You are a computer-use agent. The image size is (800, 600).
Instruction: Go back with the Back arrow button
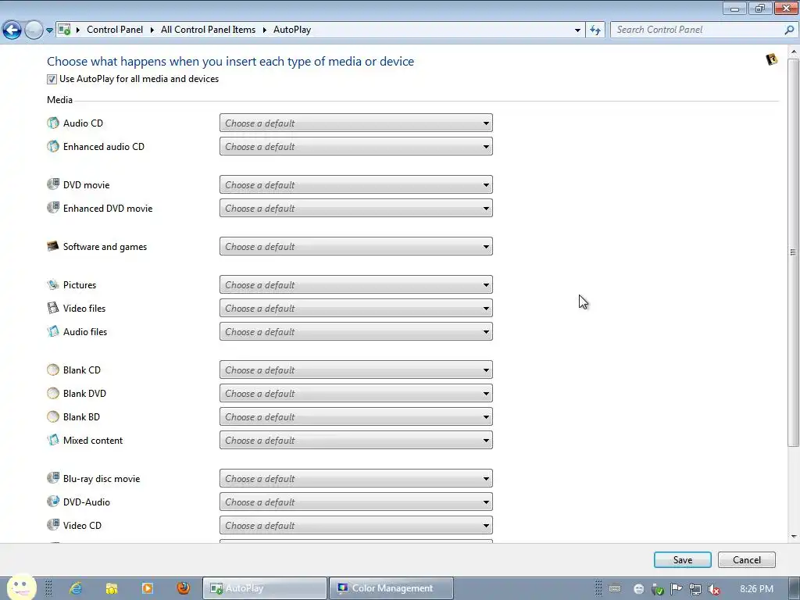(x=12, y=30)
